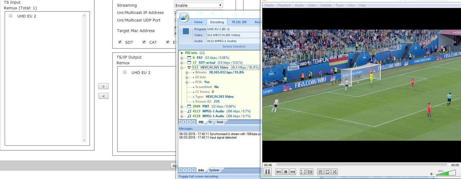Go to first tab in Info tab strip

point(180,170)
